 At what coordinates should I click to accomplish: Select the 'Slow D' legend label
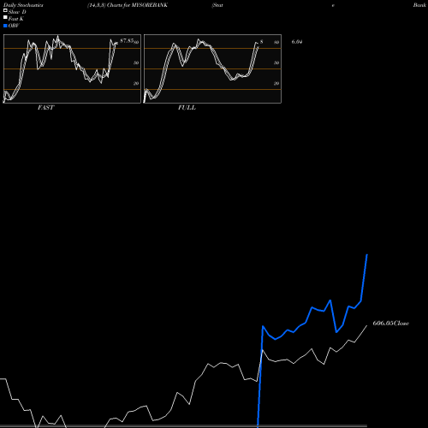point(17,12)
